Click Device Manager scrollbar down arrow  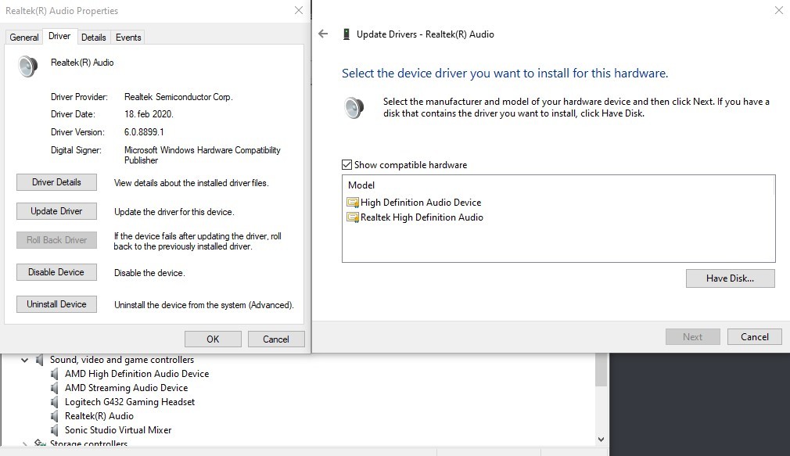pos(601,440)
